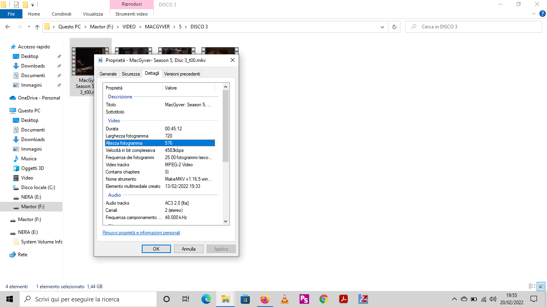Open the Condividi ribbon tab
The width and height of the screenshot is (547, 307).
[61, 14]
